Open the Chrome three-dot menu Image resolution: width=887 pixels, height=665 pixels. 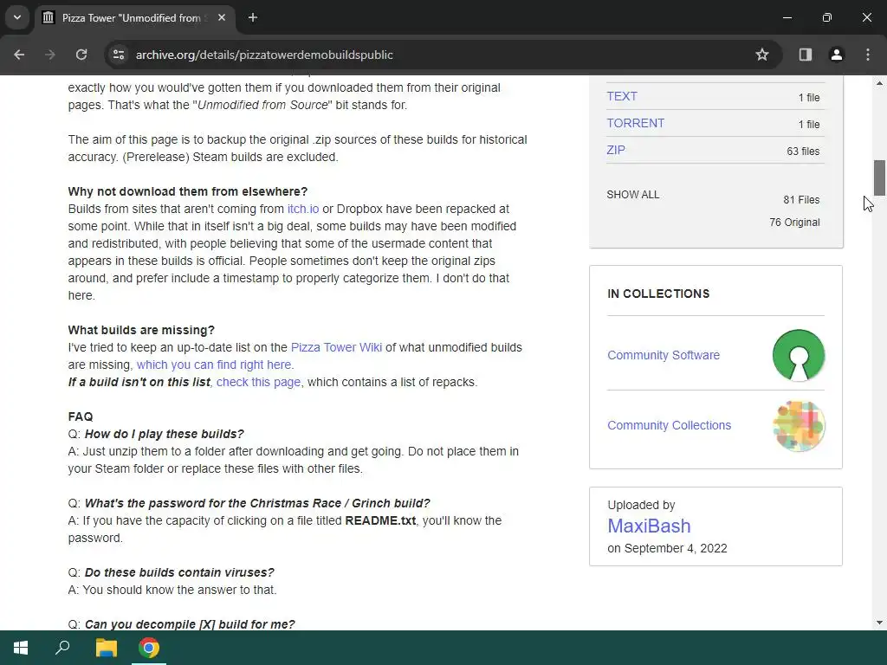point(868,55)
